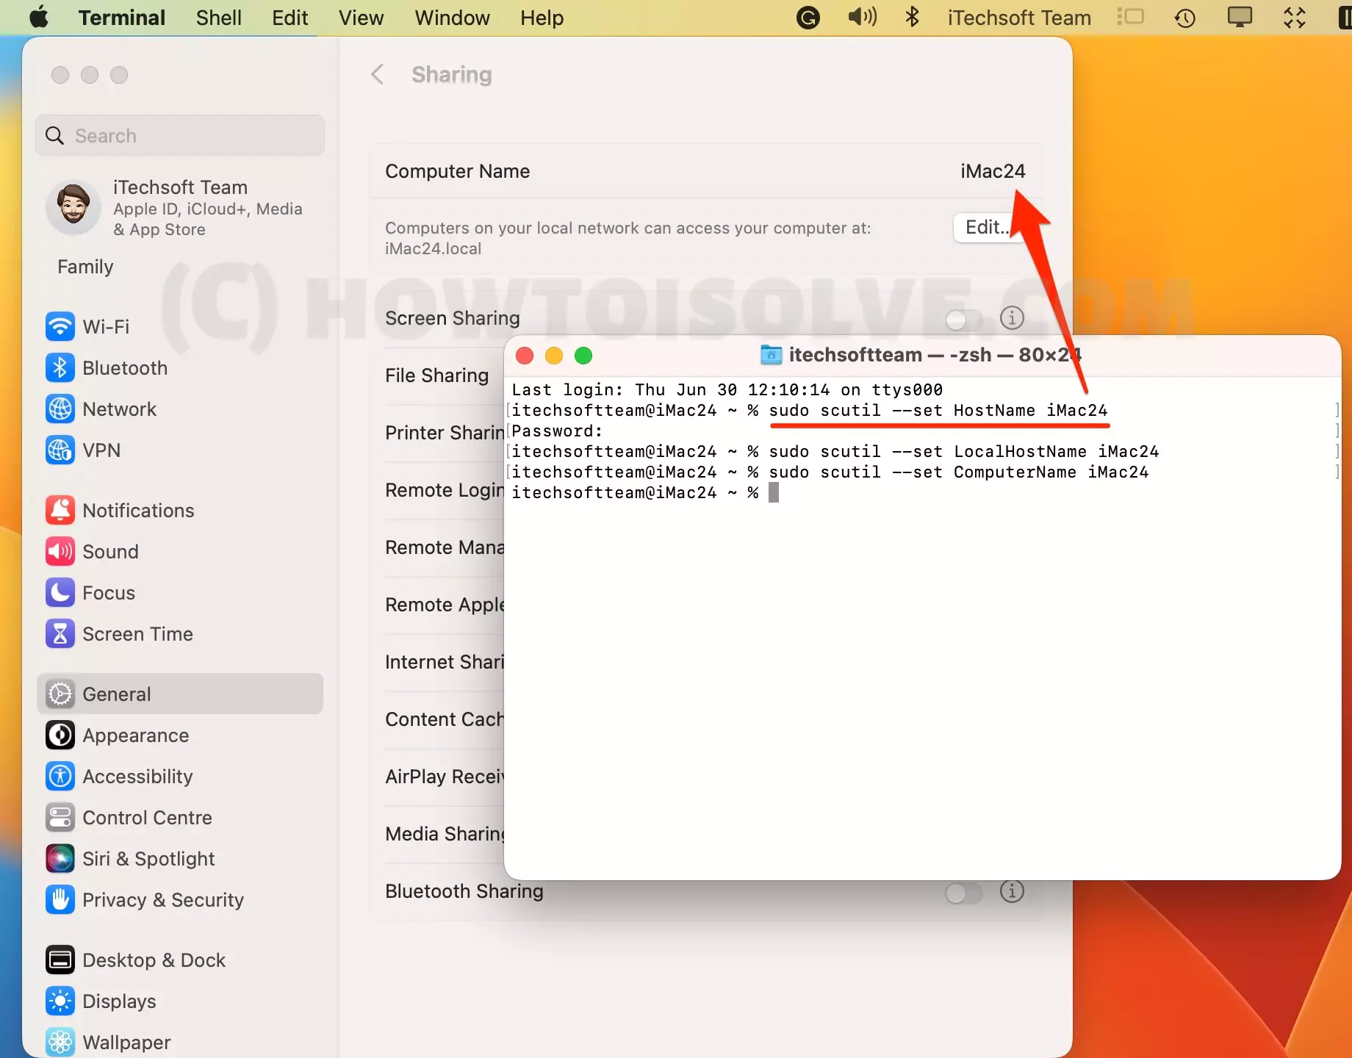Open Sound settings
The image size is (1352, 1058).
point(180,551)
